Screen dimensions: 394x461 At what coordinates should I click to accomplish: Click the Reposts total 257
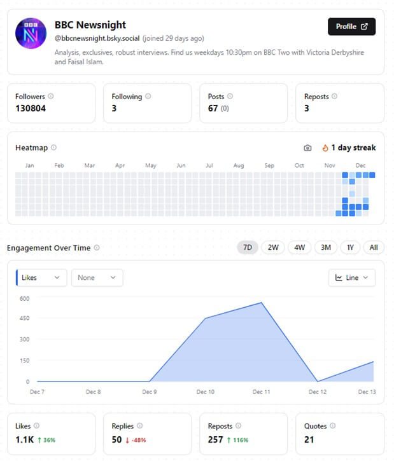(215, 439)
